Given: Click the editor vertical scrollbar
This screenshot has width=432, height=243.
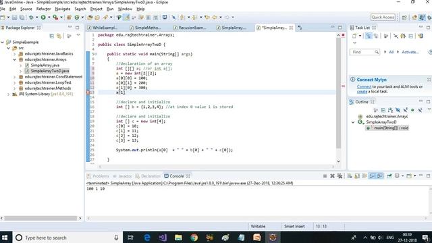Looking at the screenshot, I should (339, 93).
